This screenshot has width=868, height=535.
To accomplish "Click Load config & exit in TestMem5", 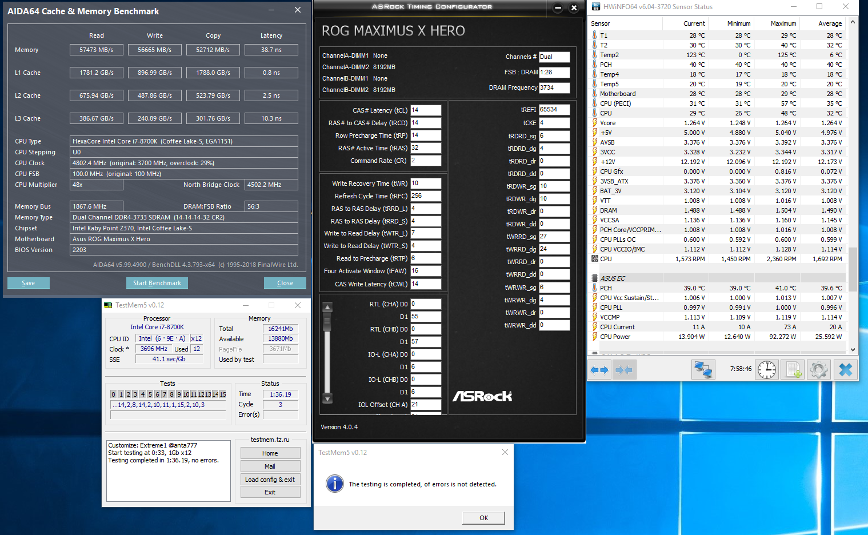I will tap(270, 480).
